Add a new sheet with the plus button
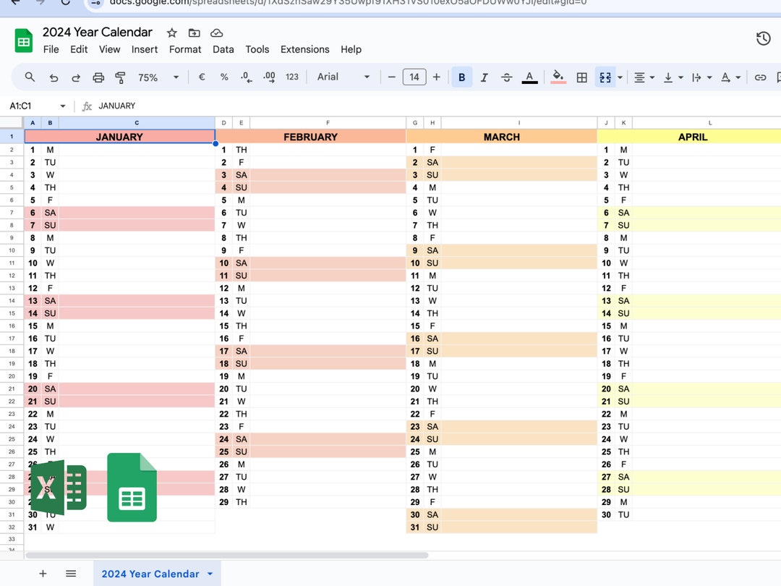This screenshot has height=586, width=781. pyautogui.click(x=43, y=573)
